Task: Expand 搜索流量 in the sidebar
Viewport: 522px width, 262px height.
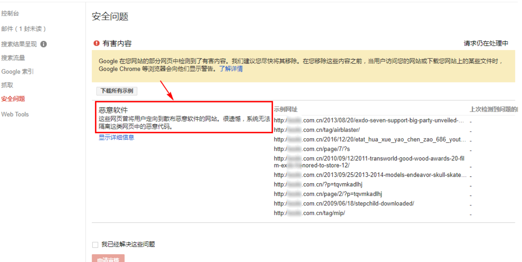Action: click(x=13, y=58)
